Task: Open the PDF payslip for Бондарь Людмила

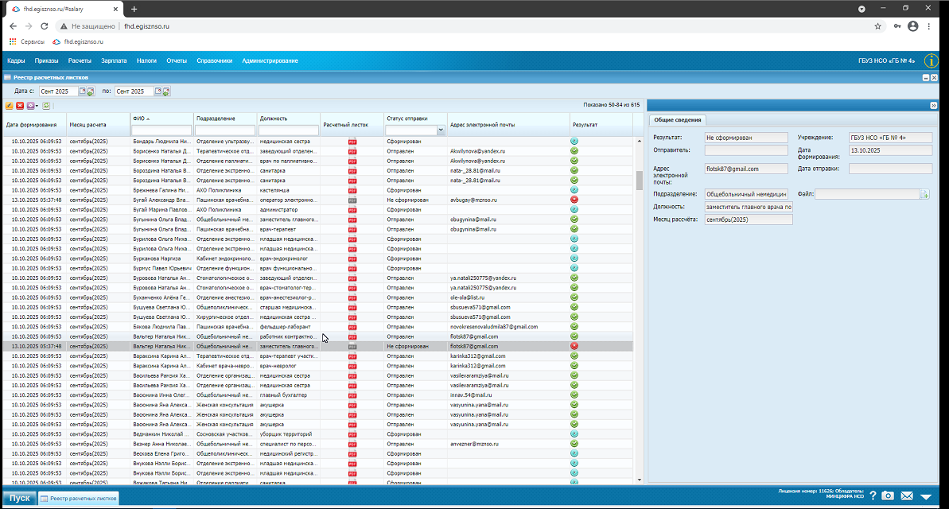Action: tap(352, 141)
